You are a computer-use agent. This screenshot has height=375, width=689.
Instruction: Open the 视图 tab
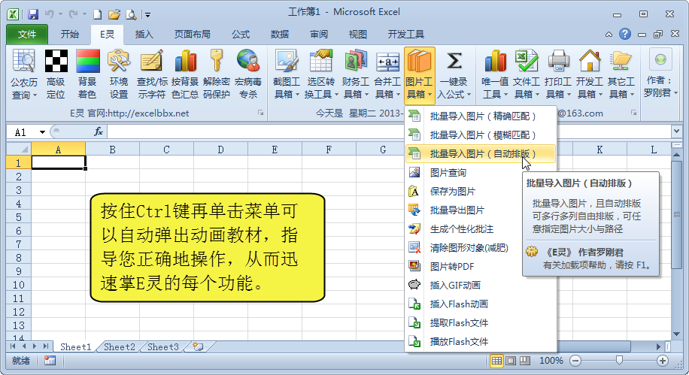coord(358,35)
